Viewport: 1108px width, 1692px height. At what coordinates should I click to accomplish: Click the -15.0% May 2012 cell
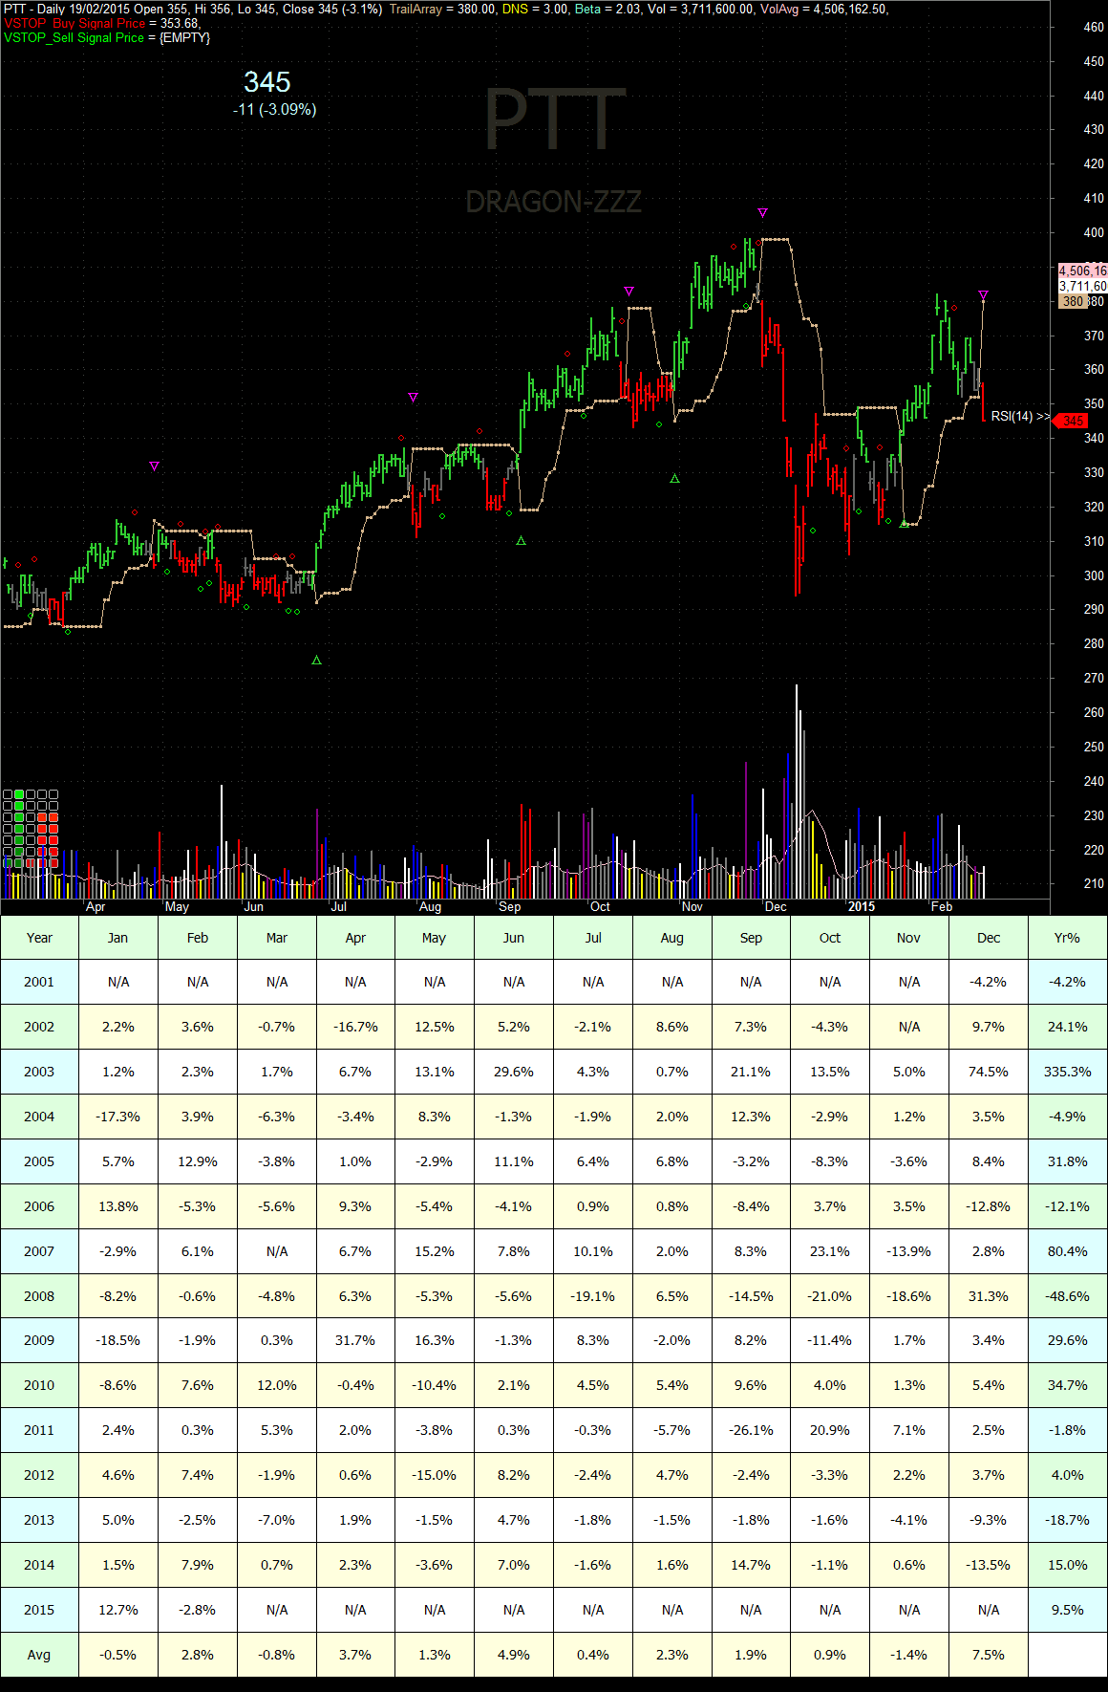[x=435, y=1475]
